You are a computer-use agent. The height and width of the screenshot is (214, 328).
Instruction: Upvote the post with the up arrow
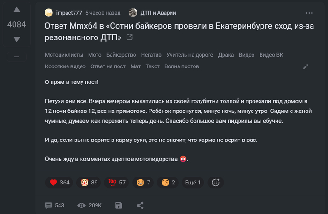pyautogui.click(x=16, y=10)
